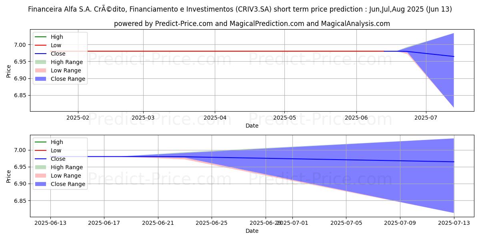
Task: Click the High Range label in bottom legend
Action: [x=66, y=167]
